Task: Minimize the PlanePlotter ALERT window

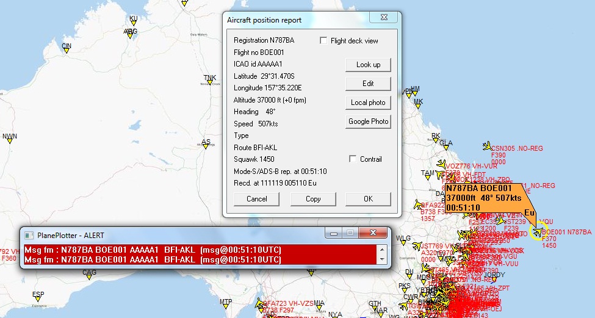Action: click(334, 233)
